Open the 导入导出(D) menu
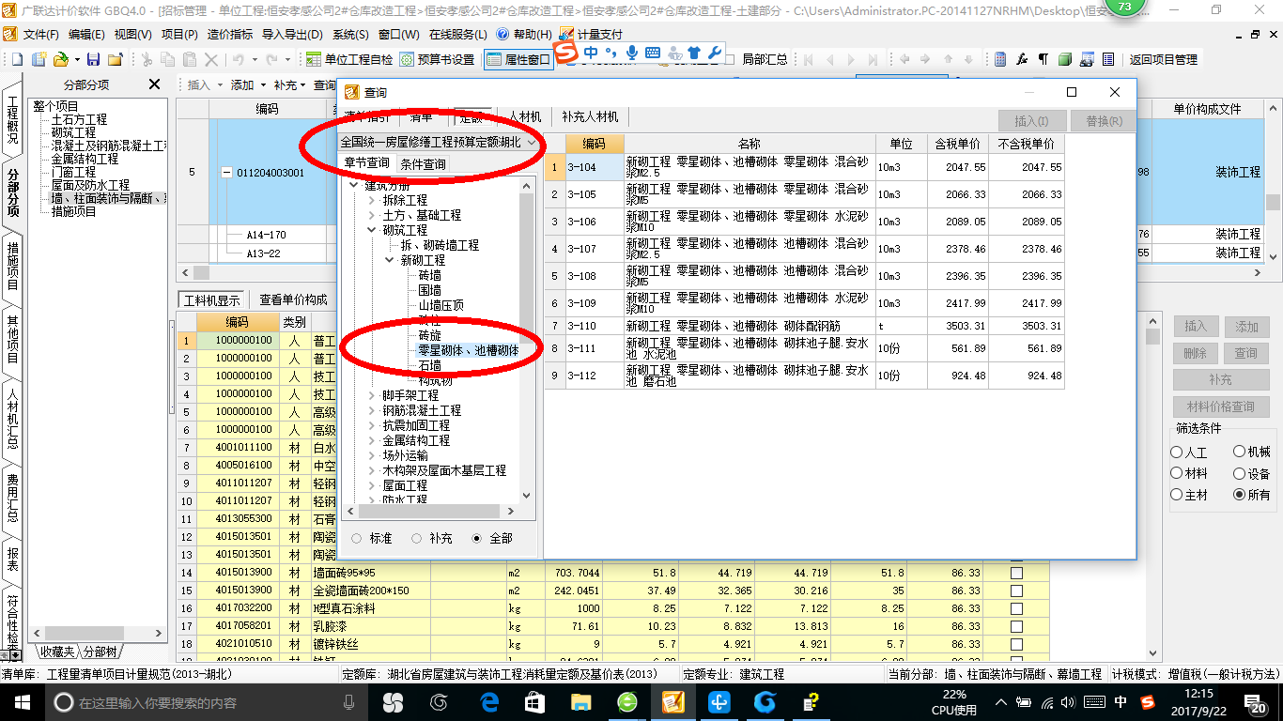Image resolution: width=1283 pixels, height=721 pixels. 291,34
